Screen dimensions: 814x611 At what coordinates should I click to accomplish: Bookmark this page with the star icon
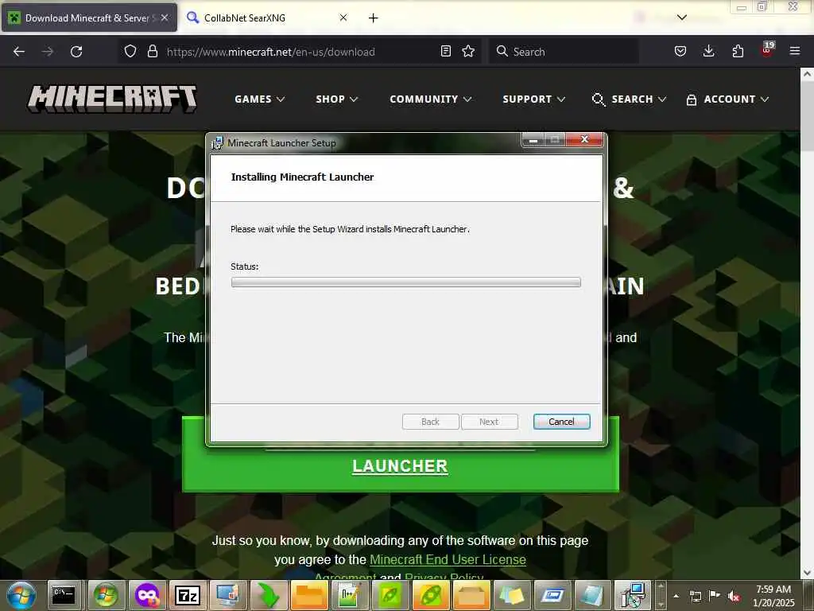pos(468,51)
